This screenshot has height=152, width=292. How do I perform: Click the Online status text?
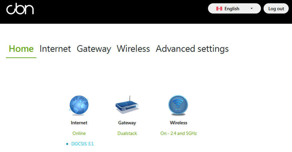coord(79,133)
